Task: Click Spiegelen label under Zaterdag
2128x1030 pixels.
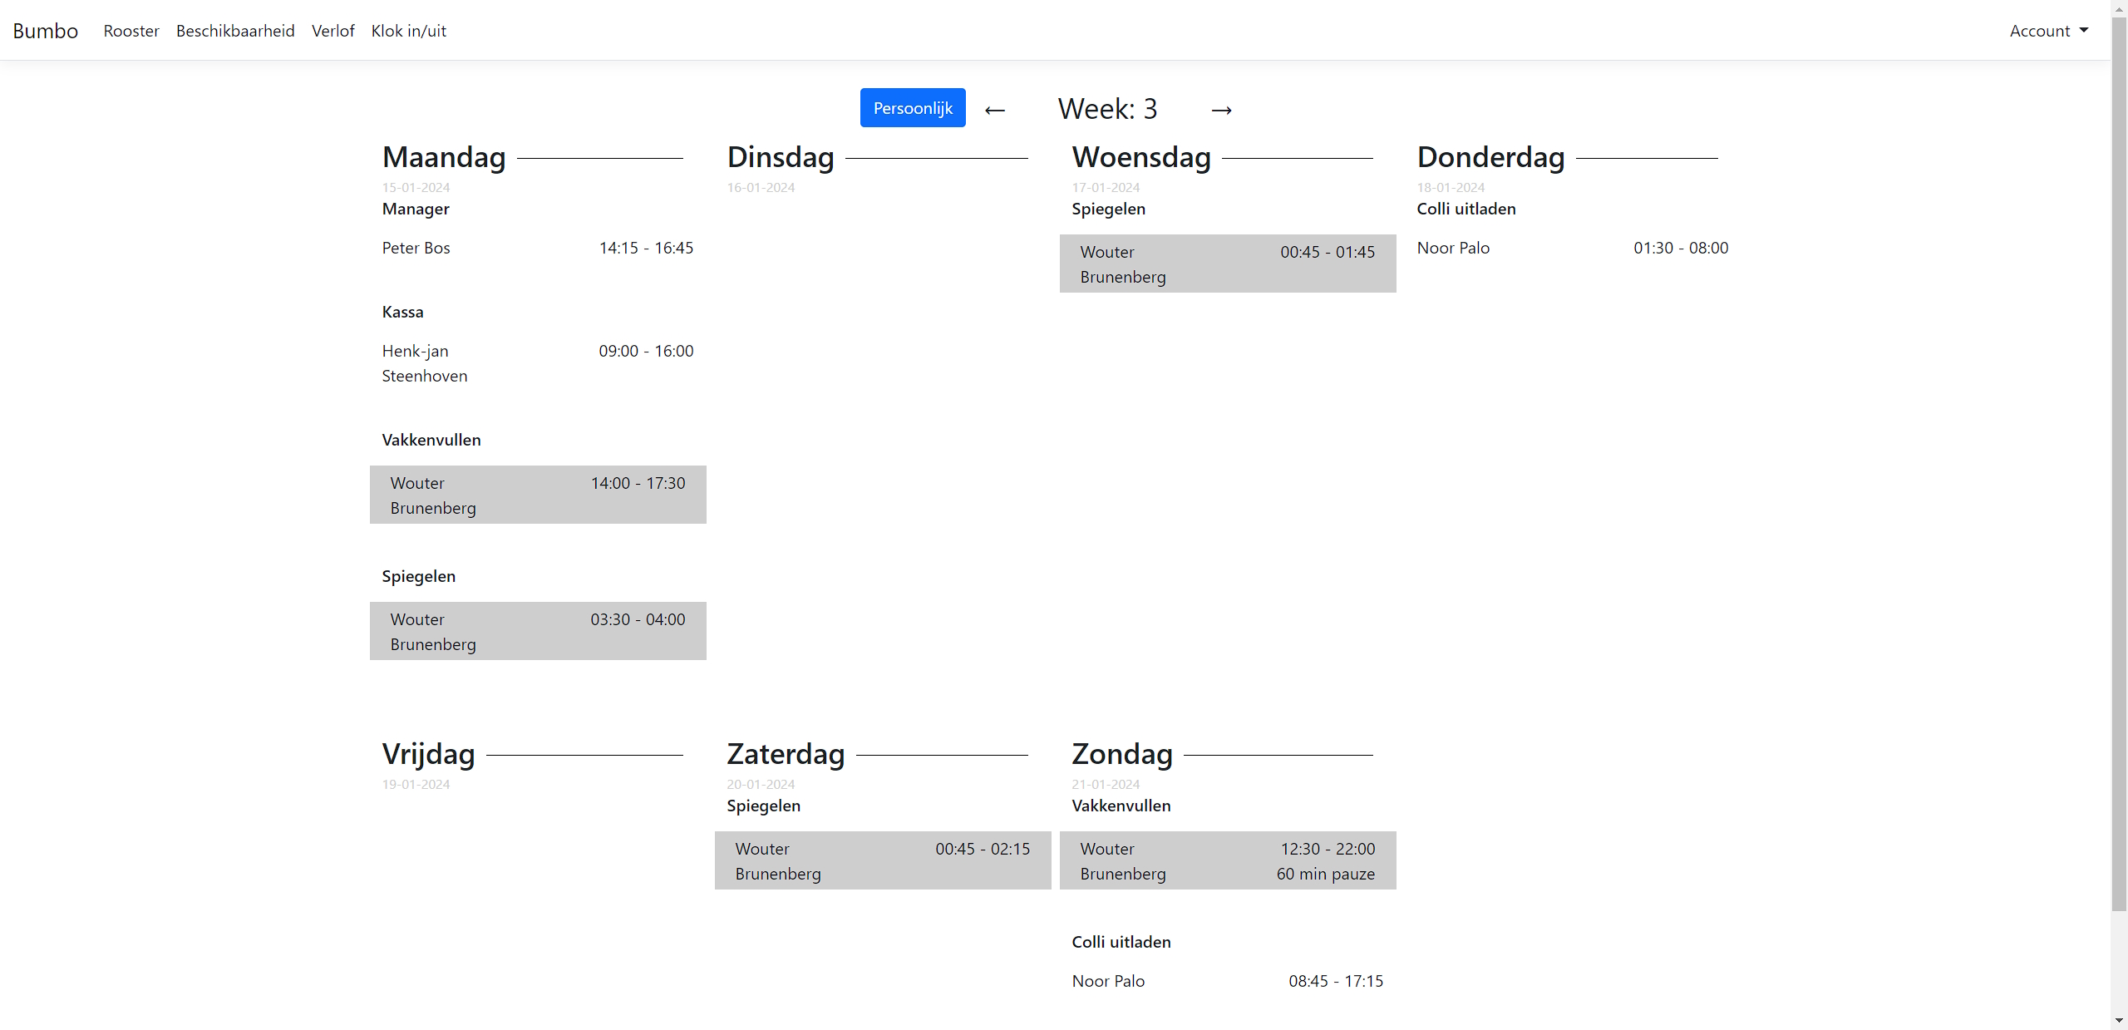Action: (764, 806)
